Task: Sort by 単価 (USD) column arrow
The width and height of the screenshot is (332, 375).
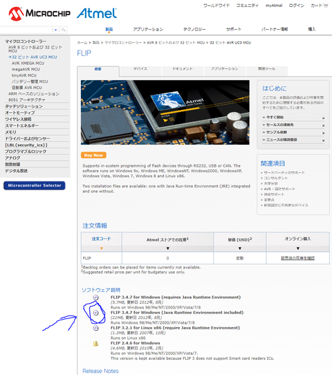Action: (x=240, y=248)
